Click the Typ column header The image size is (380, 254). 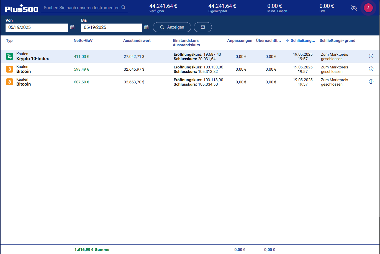(x=9, y=40)
